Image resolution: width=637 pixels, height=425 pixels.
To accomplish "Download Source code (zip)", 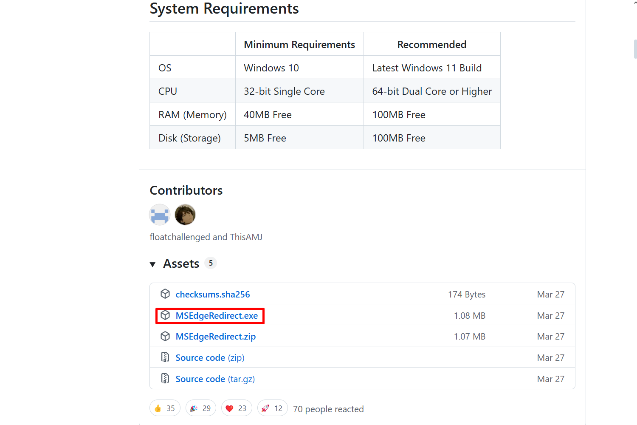I will (x=210, y=358).
